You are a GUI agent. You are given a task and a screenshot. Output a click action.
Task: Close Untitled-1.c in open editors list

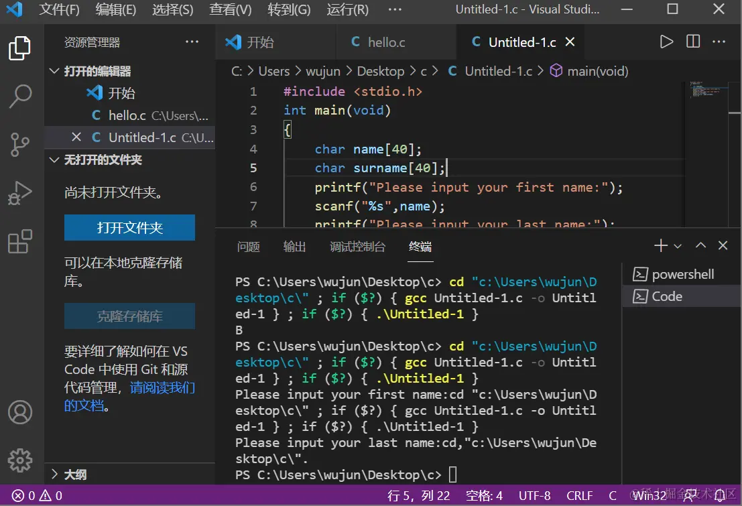(x=76, y=137)
